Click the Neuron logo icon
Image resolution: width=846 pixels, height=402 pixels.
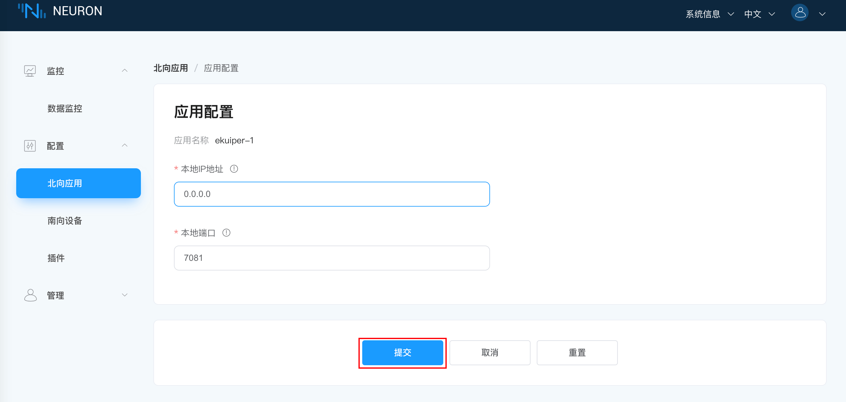pos(32,11)
